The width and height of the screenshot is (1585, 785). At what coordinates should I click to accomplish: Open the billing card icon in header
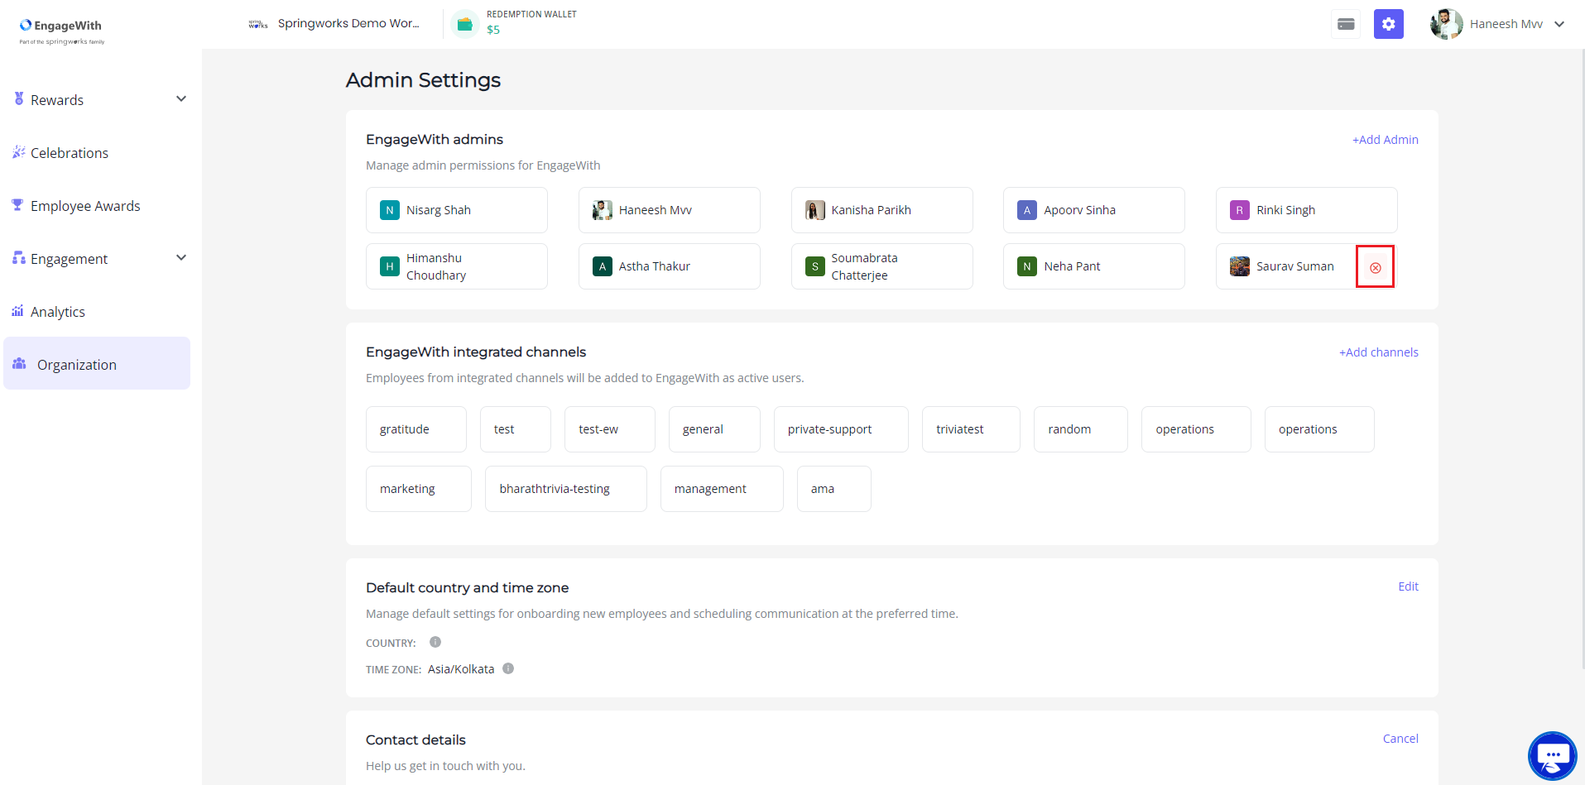1346,24
